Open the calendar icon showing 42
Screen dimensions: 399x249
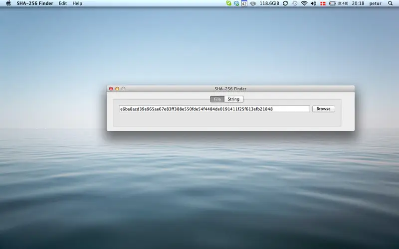244,3
